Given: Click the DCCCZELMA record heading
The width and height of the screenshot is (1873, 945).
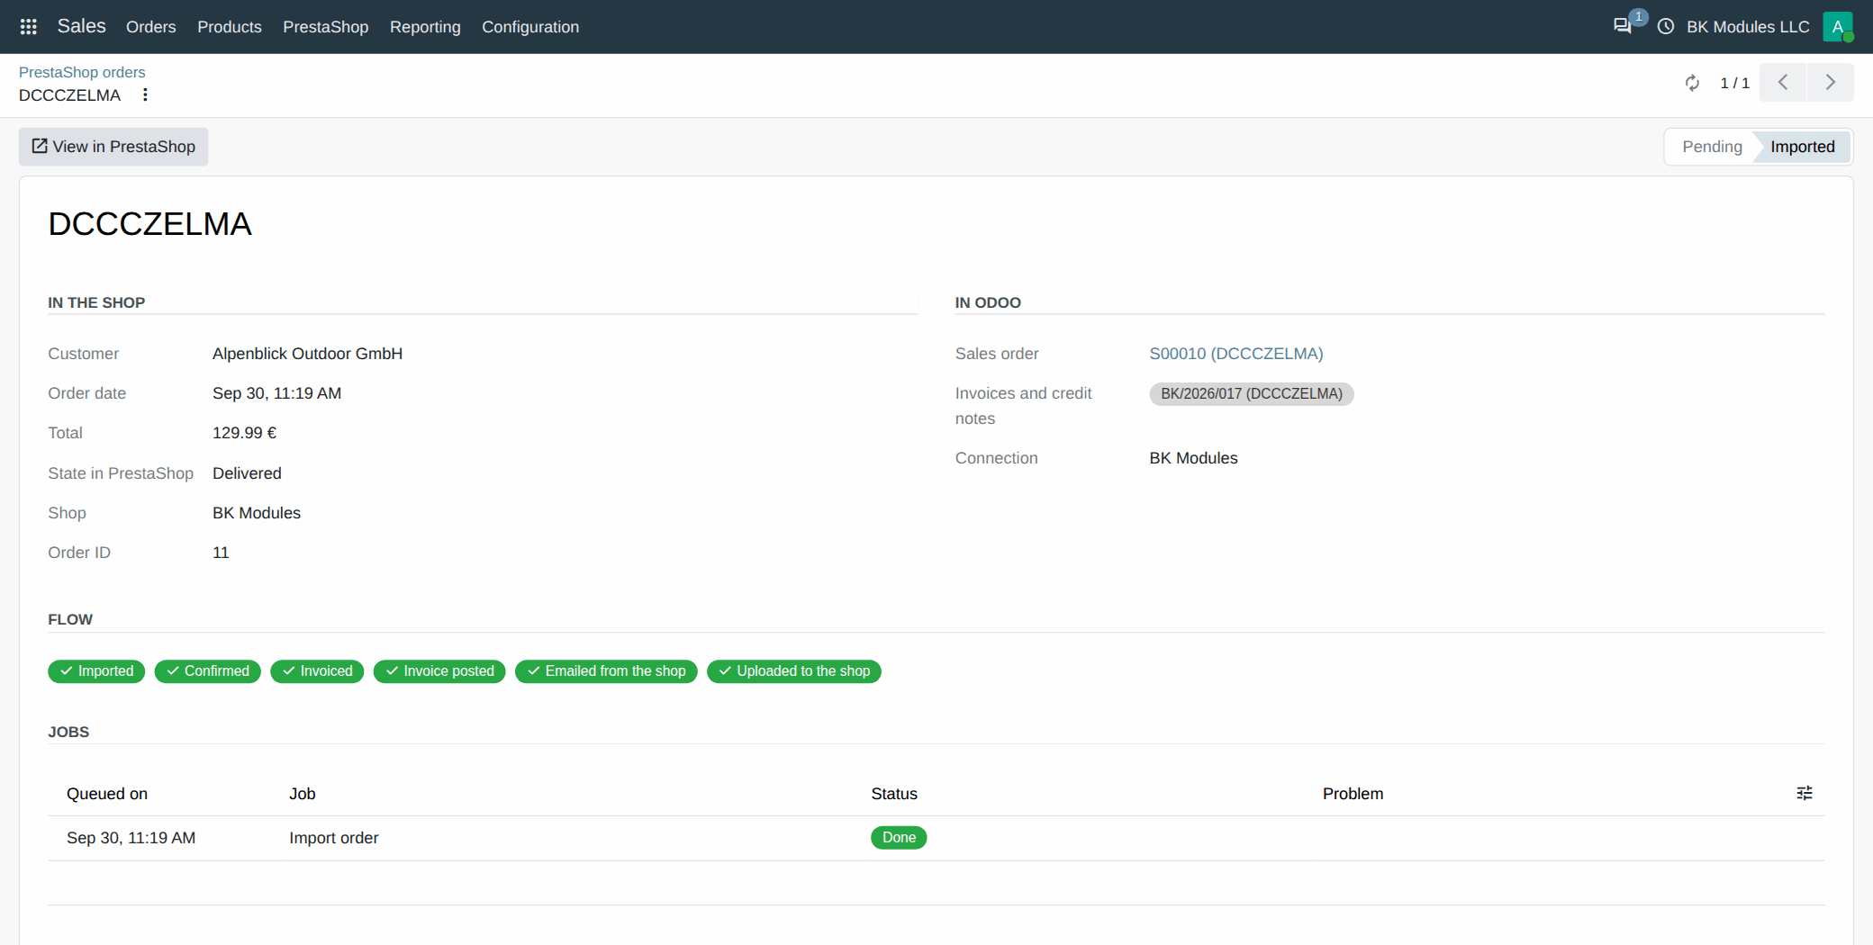Looking at the screenshot, I should (x=150, y=224).
